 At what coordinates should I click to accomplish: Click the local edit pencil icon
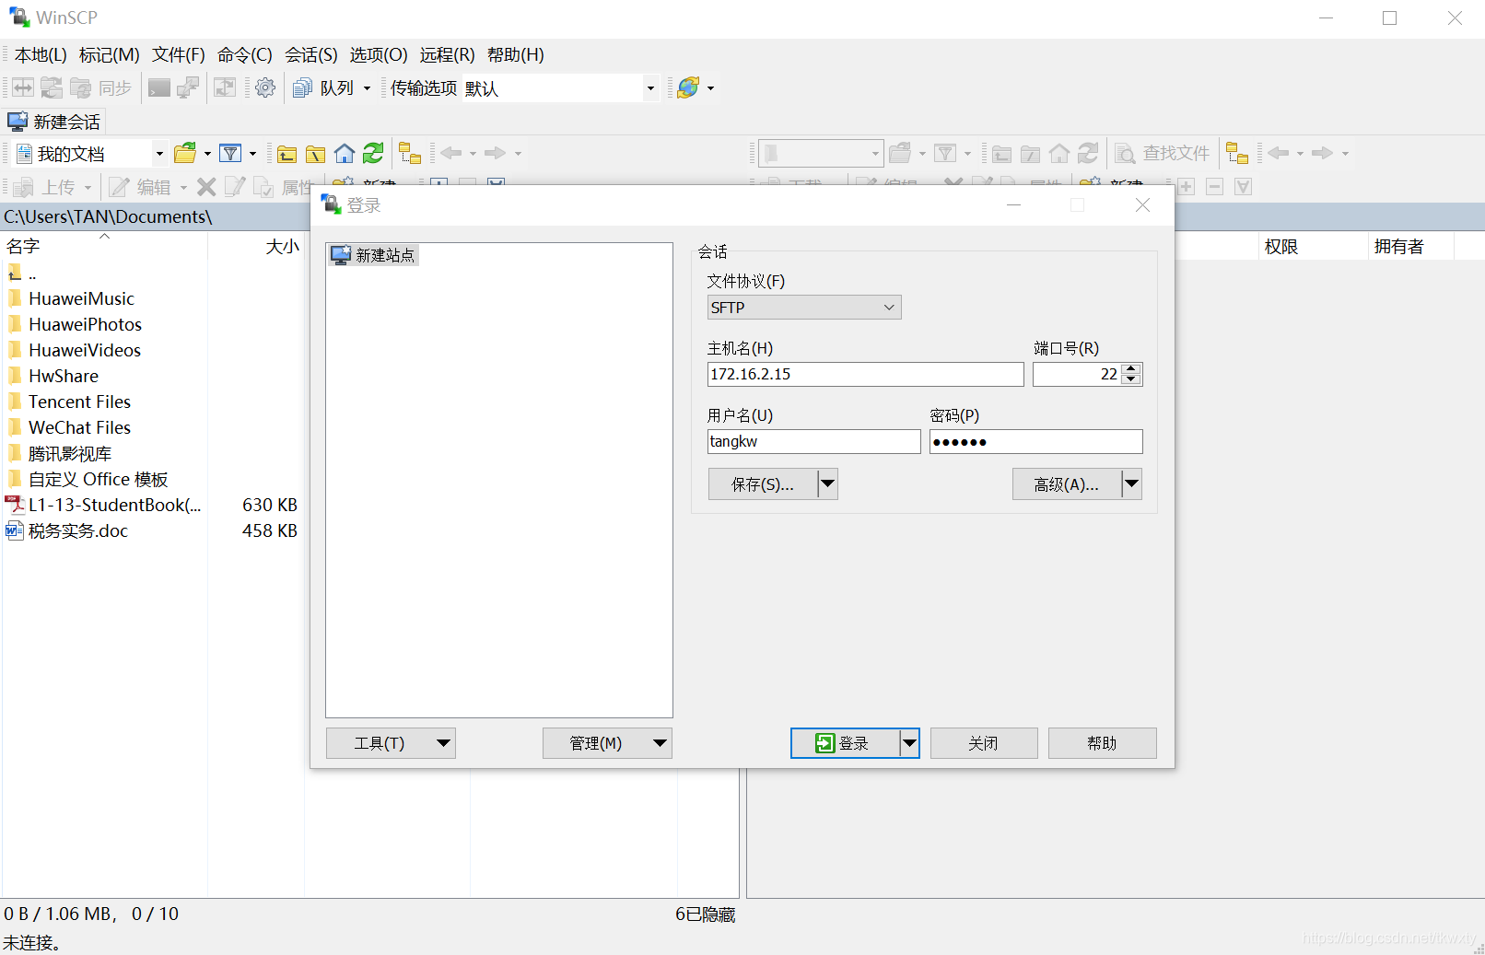pos(119,187)
